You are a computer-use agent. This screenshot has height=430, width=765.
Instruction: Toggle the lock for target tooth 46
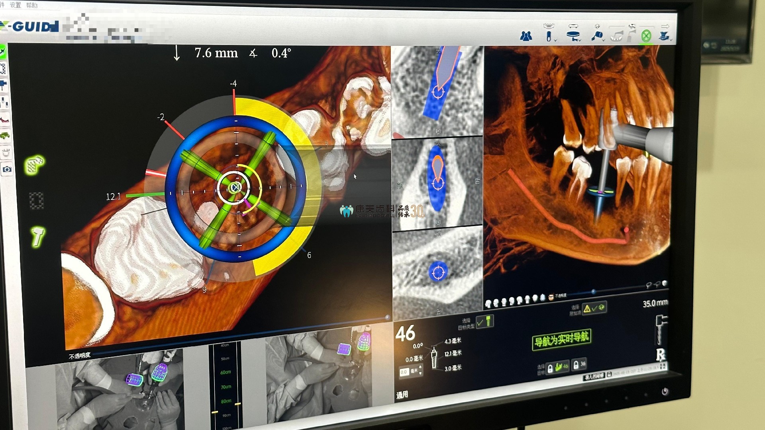click(550, 368)
